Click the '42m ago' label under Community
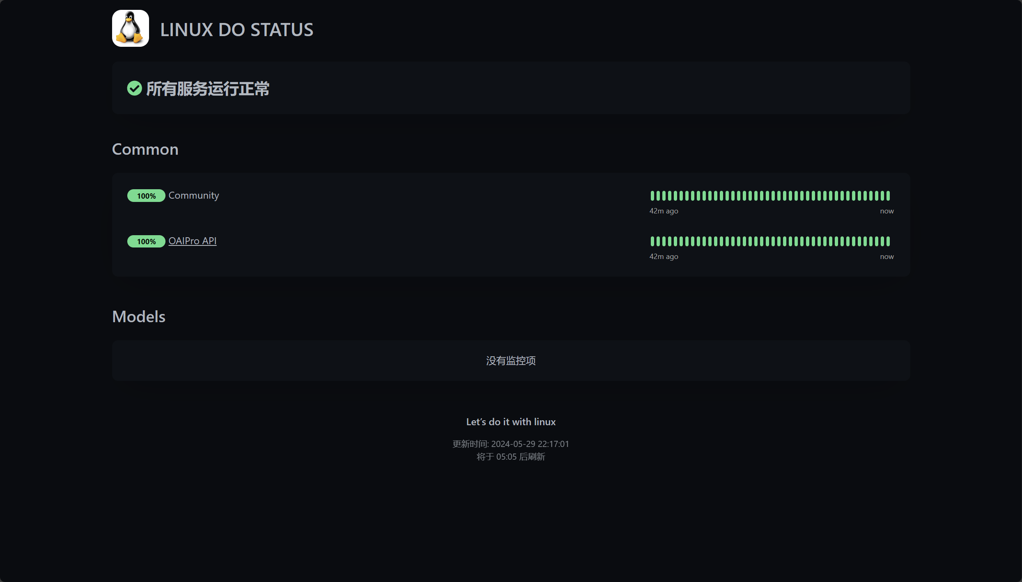1022x582 pixels. (x=664, y=211)
